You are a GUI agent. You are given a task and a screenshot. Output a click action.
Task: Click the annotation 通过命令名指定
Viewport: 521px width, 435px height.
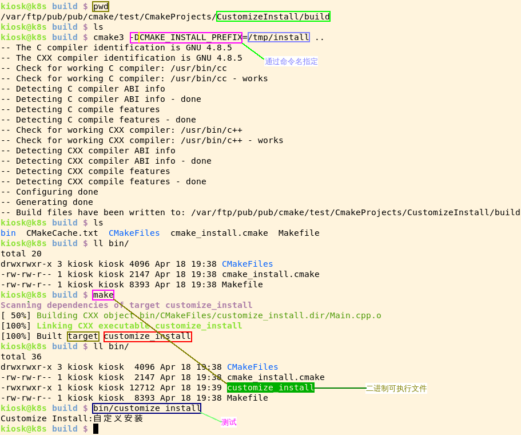pyautogui.click(x=291, y=61)
